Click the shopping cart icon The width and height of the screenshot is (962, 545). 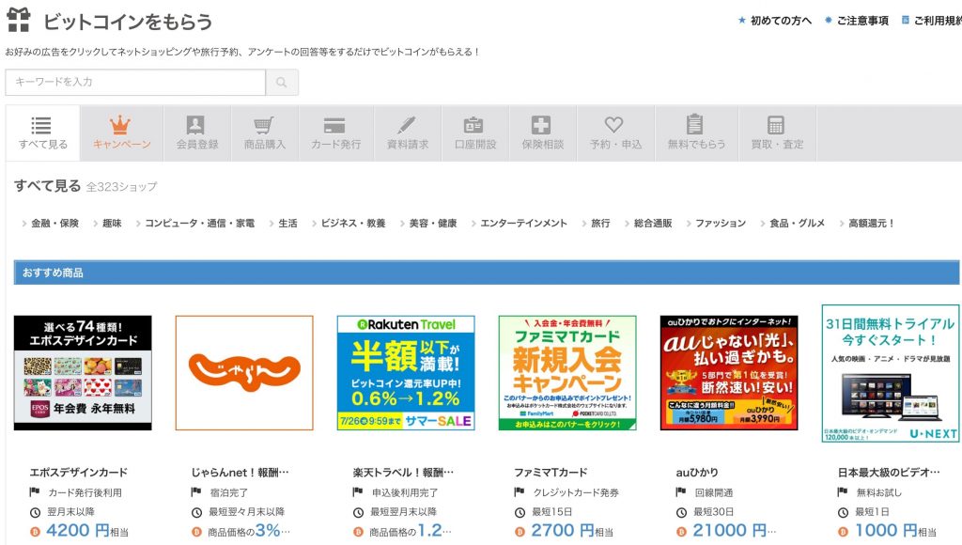tap(264, 125)
